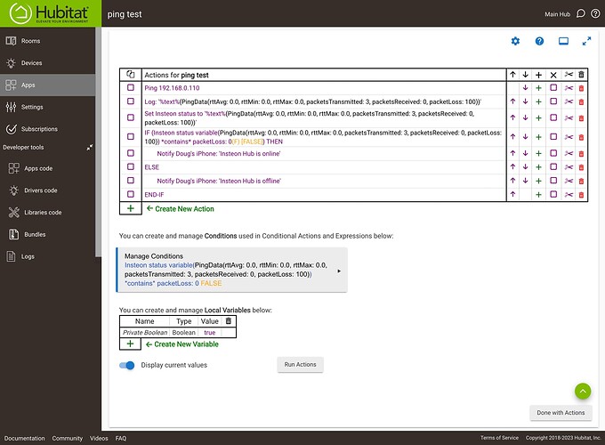This screenshot has height=445, width=605.
Task: Cut the IF Insteon status variable row
Action: pos(569,137)
